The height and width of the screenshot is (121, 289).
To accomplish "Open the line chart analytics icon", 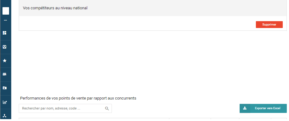I will click(5, 102).
